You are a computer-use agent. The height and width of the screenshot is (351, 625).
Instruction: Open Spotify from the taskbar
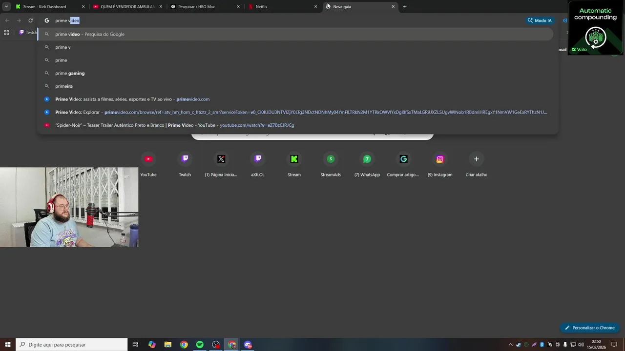200,345
